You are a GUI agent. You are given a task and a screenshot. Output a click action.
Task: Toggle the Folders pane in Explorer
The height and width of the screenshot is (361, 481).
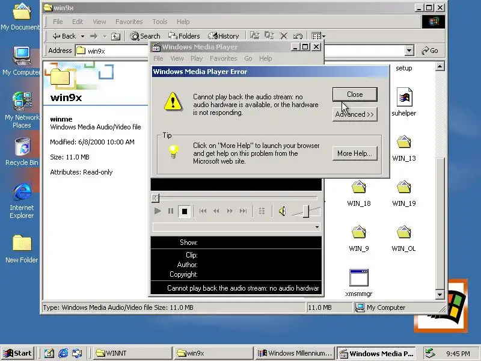(x=184, y=36)
